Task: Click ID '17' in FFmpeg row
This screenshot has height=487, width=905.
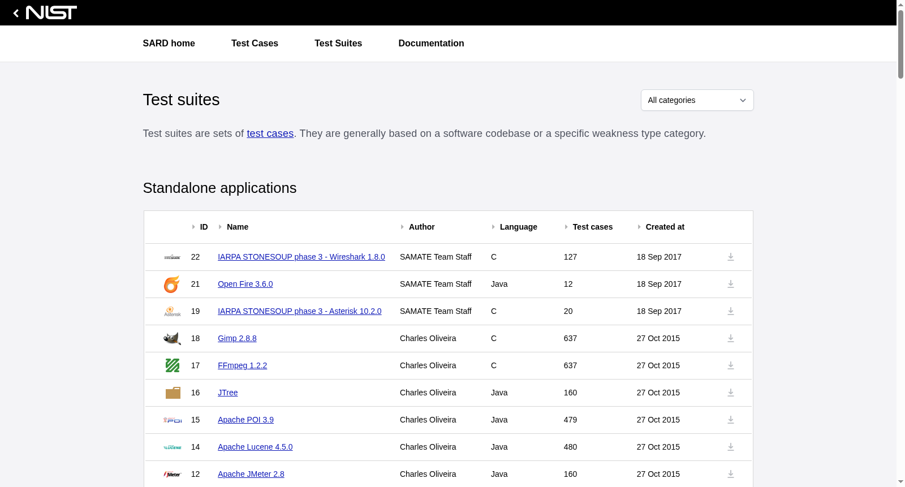Action: 195,365
